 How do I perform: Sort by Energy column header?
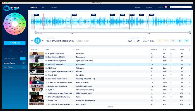click(x=172, y=50)
